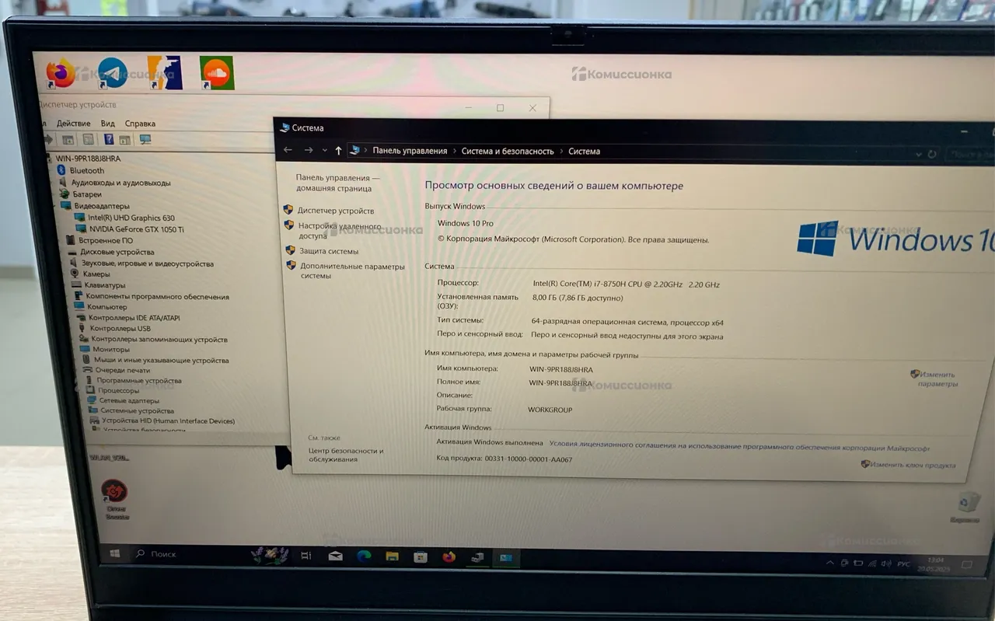Click the blue help icon in Device Manager toolbar
This screenshot has width=995, height=621.
[109, 139]
